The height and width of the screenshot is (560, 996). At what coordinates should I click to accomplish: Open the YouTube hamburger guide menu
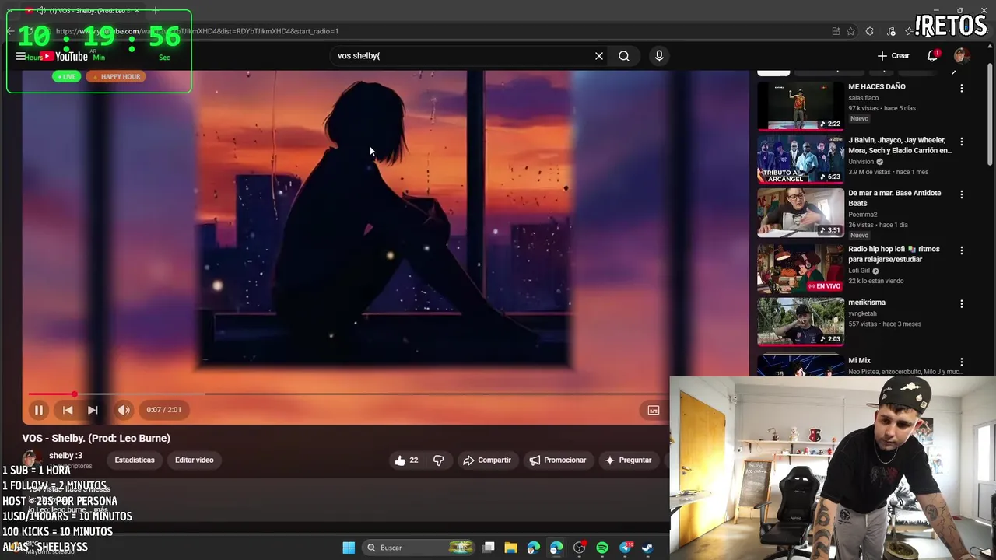tap(21, 56)
